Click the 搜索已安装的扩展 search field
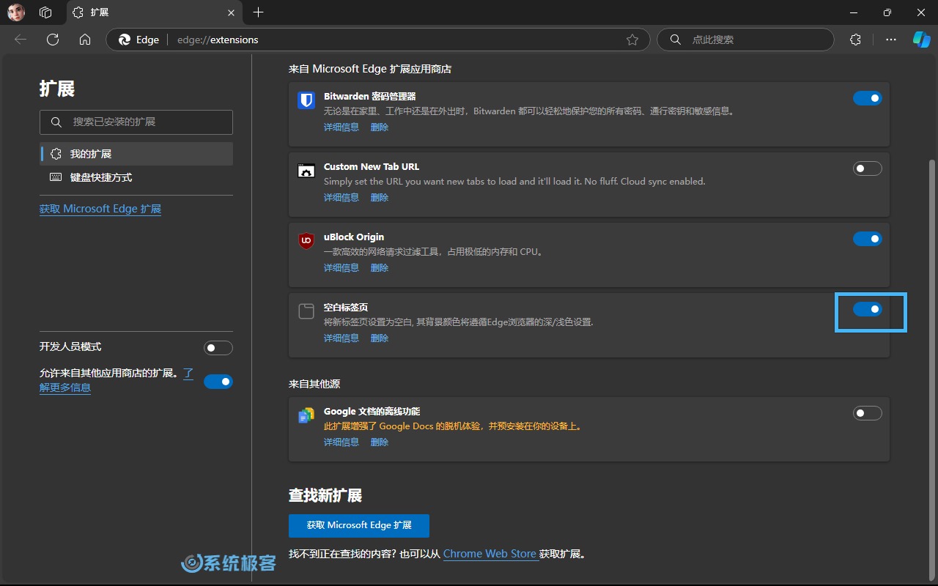The height and width of the screenshot is (586, 938). click(x=136, y=122)
